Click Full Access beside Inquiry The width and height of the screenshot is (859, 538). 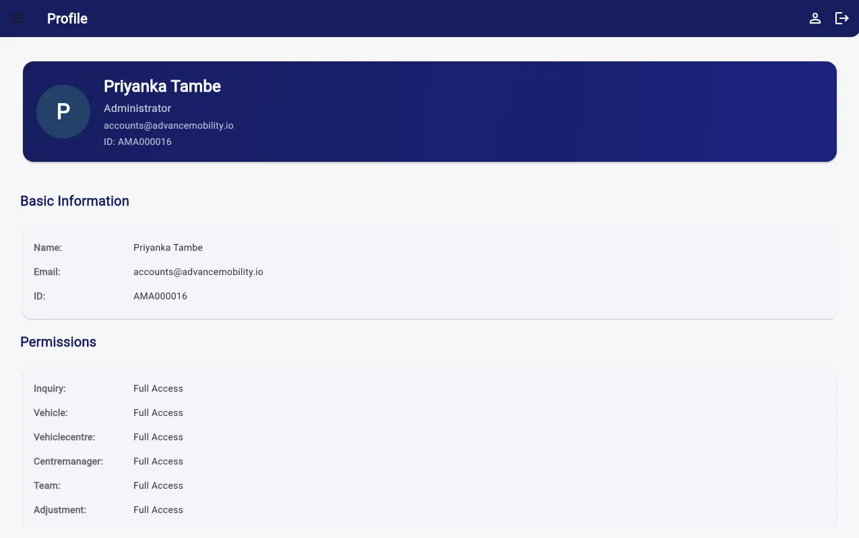tap(158, 388)
